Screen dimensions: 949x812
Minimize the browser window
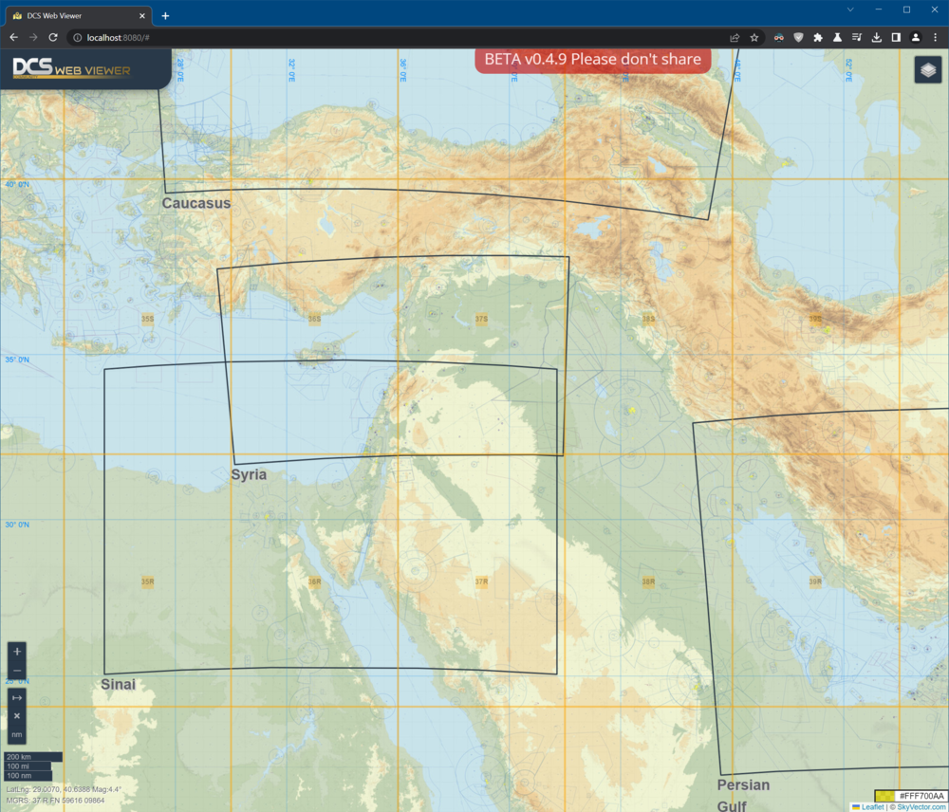coord(878,9)
